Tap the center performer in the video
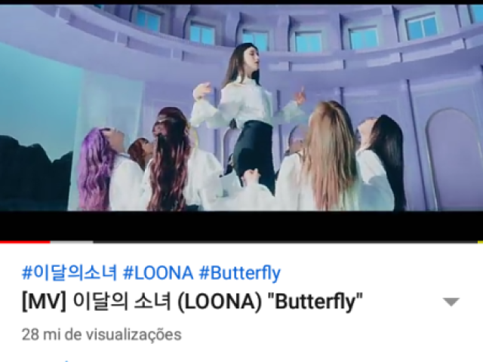Viewport: 483px width, 362px height. (x=247, y=118)
